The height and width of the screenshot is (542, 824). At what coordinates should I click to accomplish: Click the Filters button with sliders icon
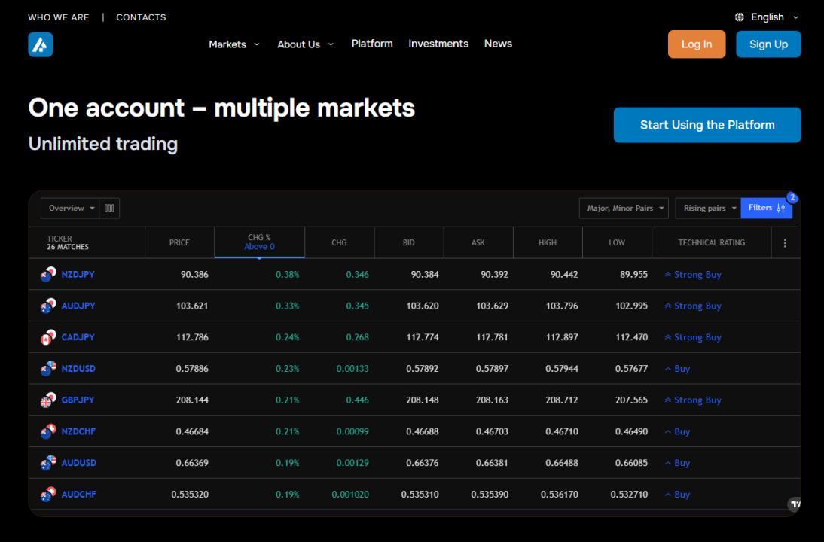[766, 209]
